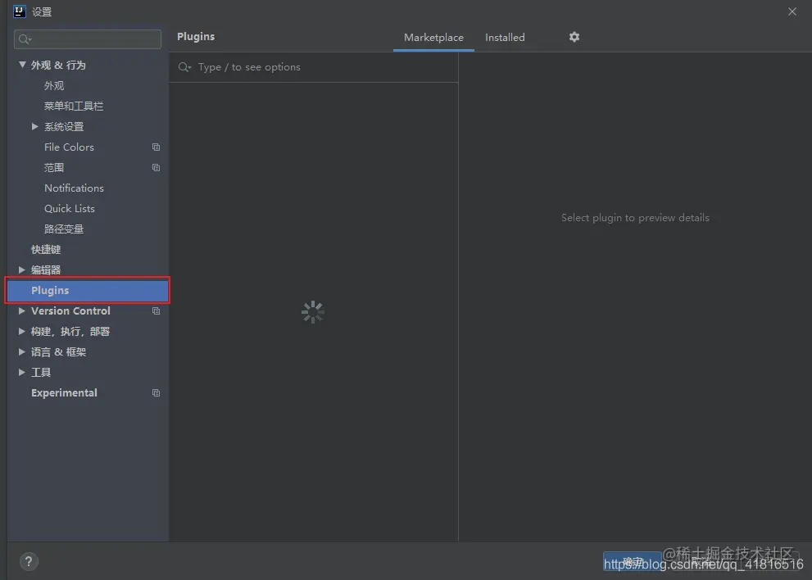Collapse the 外观 & 行为 tree node
Viewport: 812px width, 580px height.
(x=22, y=65)
